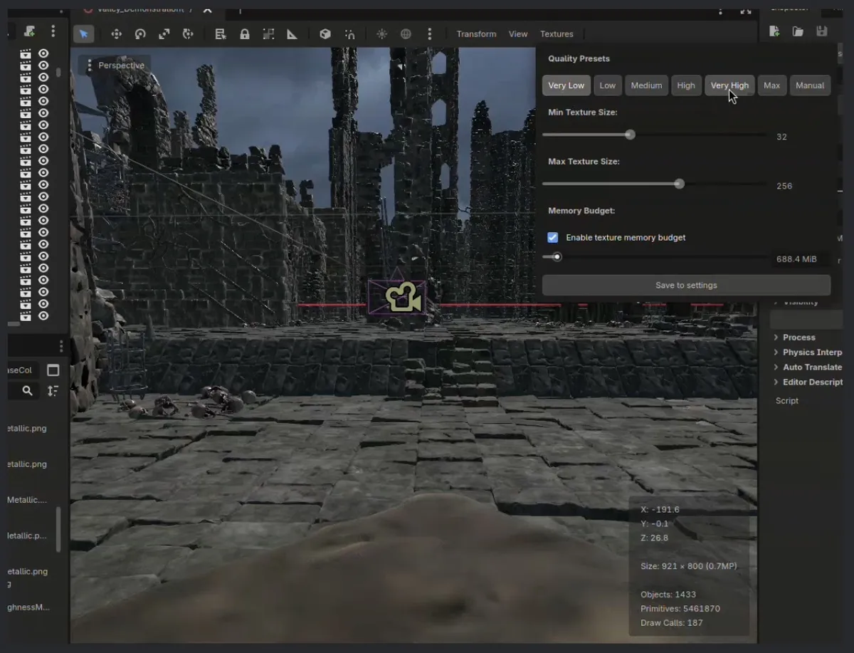Click the file ending in ghnessM...
Screen dimensions: 854x653
[x=28, y=607]
